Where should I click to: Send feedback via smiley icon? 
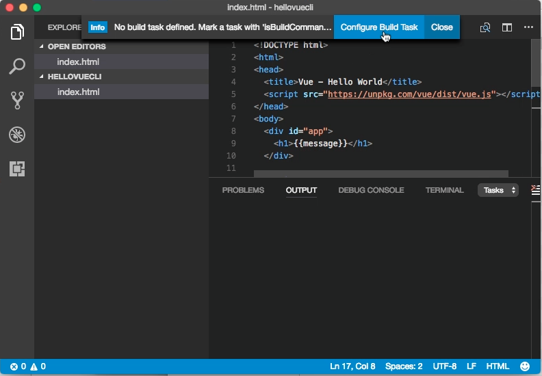click(525, 366)
